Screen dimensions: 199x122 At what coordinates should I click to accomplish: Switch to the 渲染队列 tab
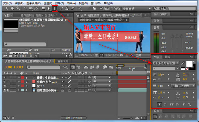(x=63, y=61)
